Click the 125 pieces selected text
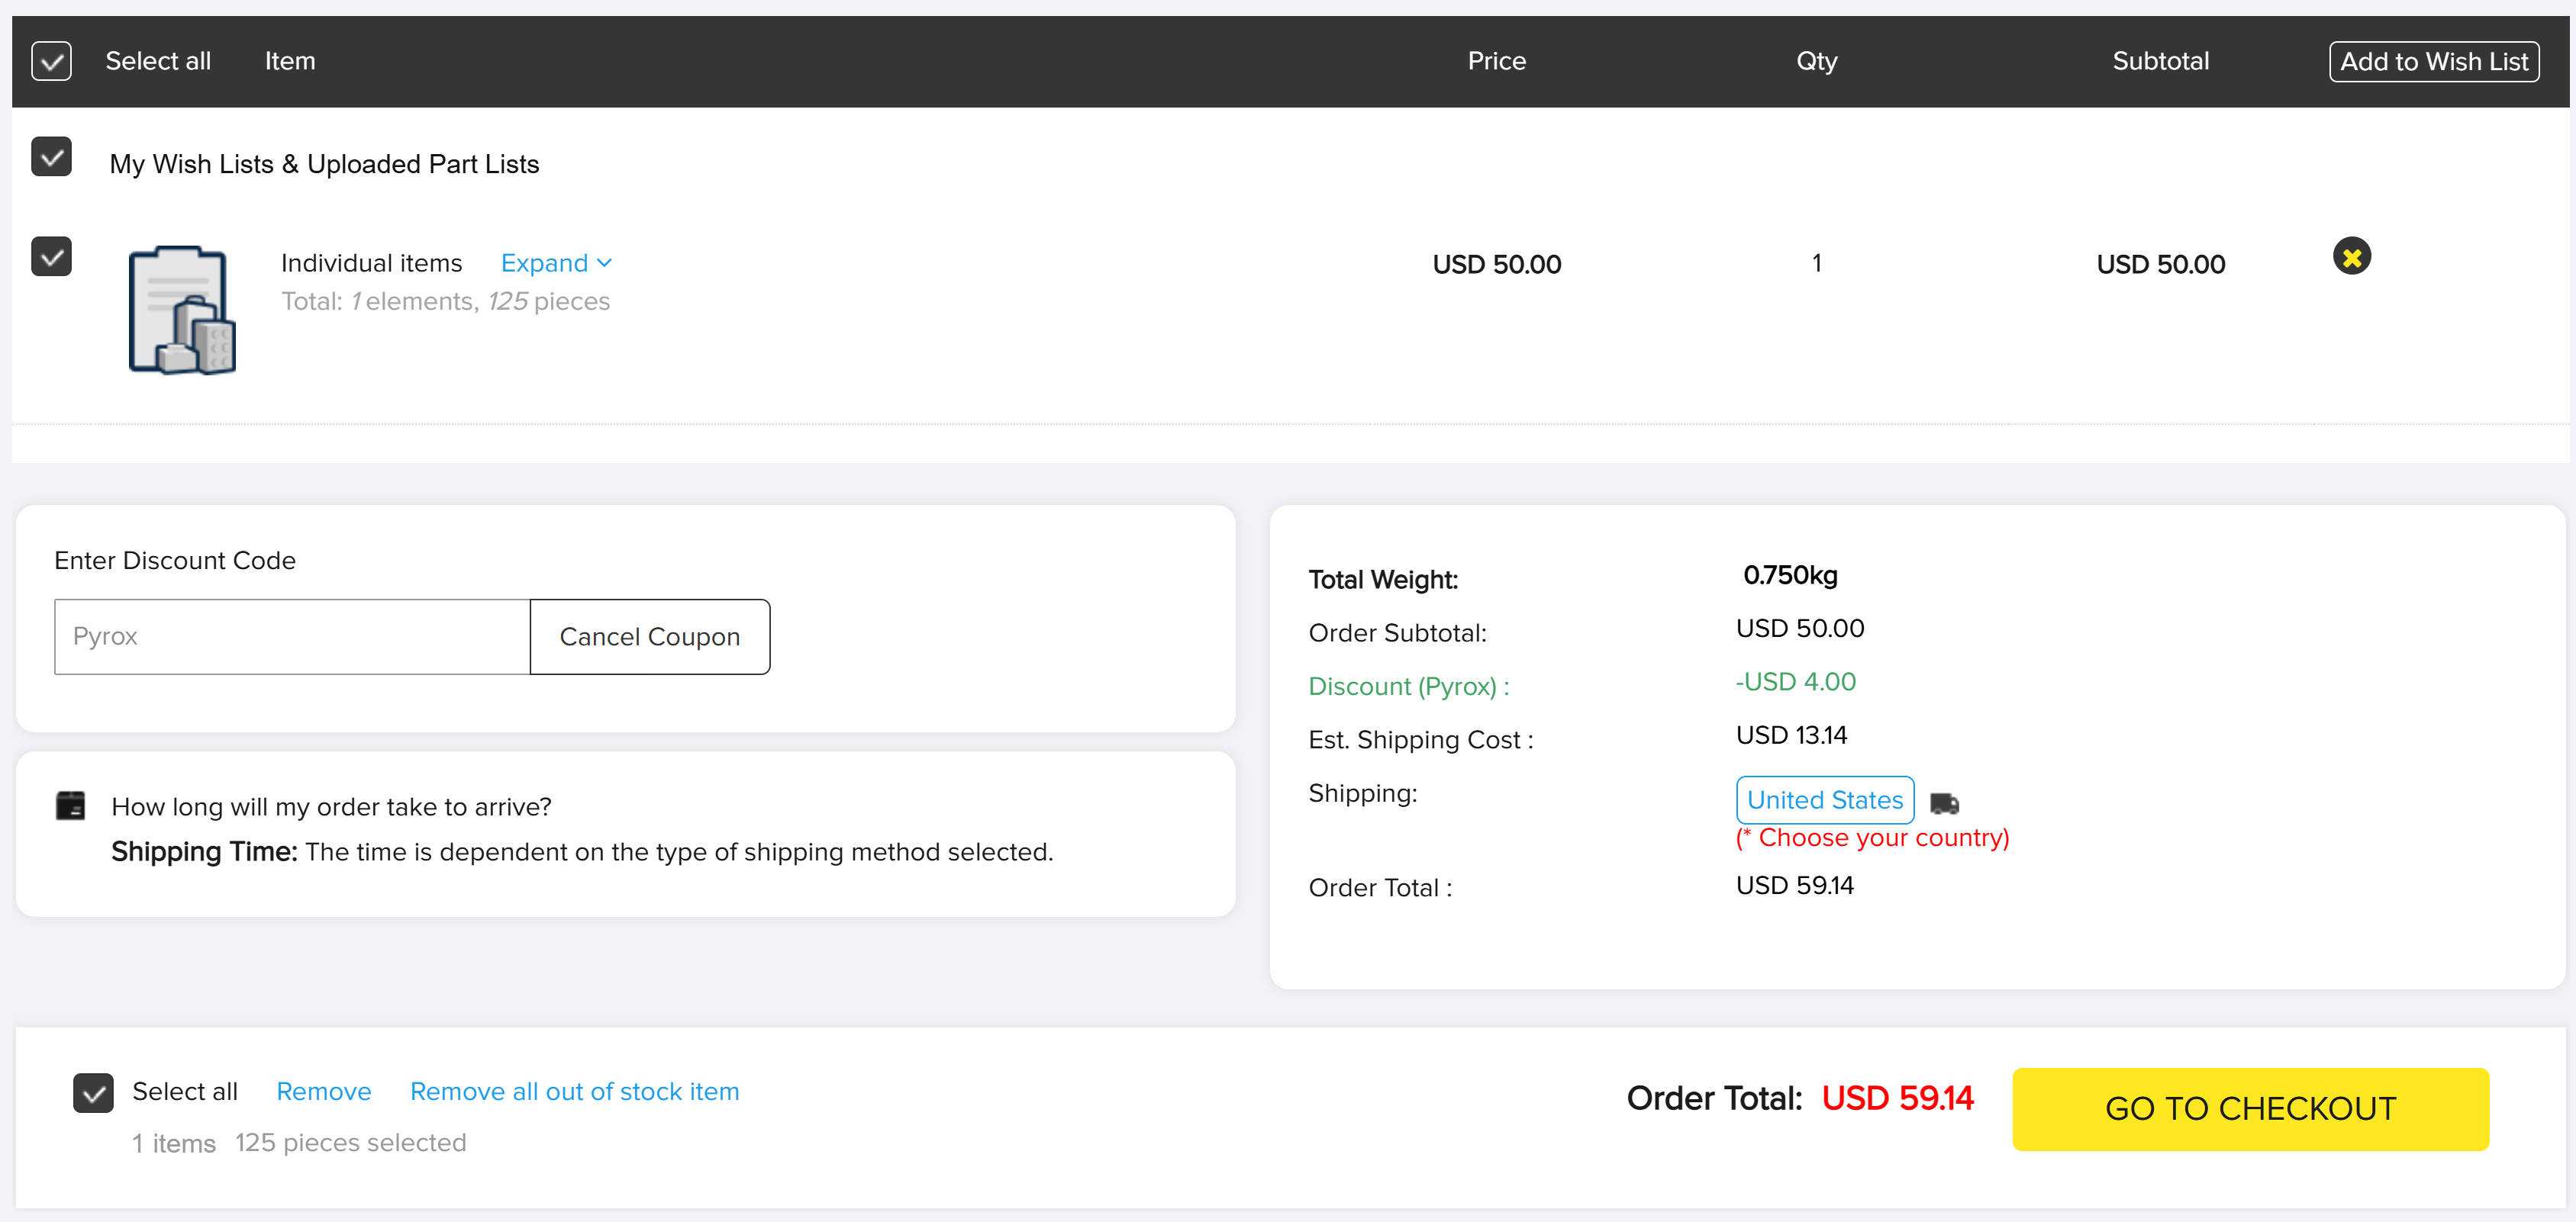This screenshot has width=2576, height=1222. tap(351, 1142)
